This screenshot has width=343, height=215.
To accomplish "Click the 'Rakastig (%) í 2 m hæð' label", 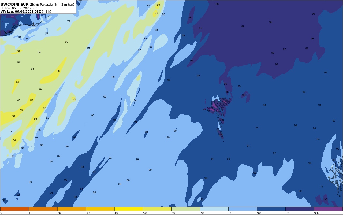I will pyautogui.click(x=57, y=5).
